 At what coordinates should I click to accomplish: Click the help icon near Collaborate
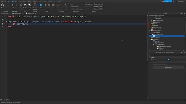(x=174, y=1)
